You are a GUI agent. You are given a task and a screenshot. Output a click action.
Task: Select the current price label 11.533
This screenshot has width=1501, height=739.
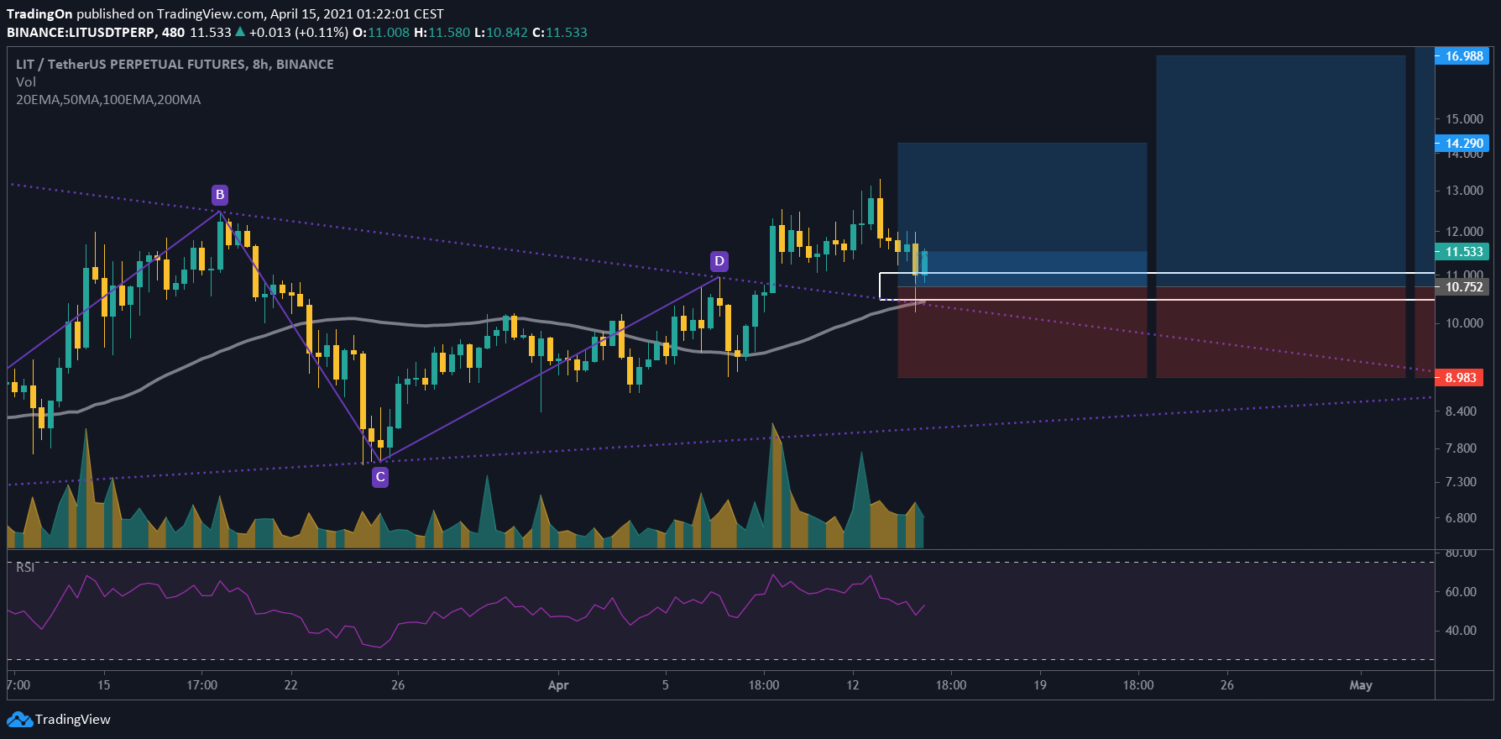tap(1462, 252)
